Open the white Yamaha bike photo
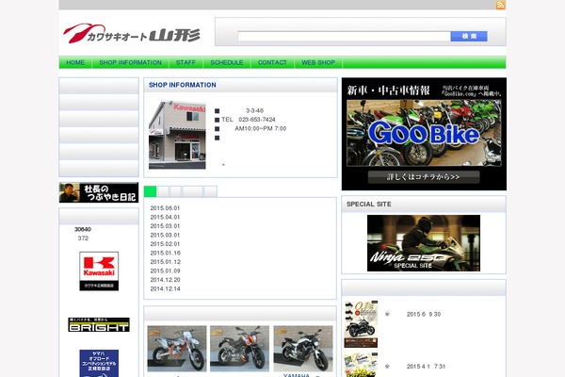 pyautogui.click(x=303, y=349)
